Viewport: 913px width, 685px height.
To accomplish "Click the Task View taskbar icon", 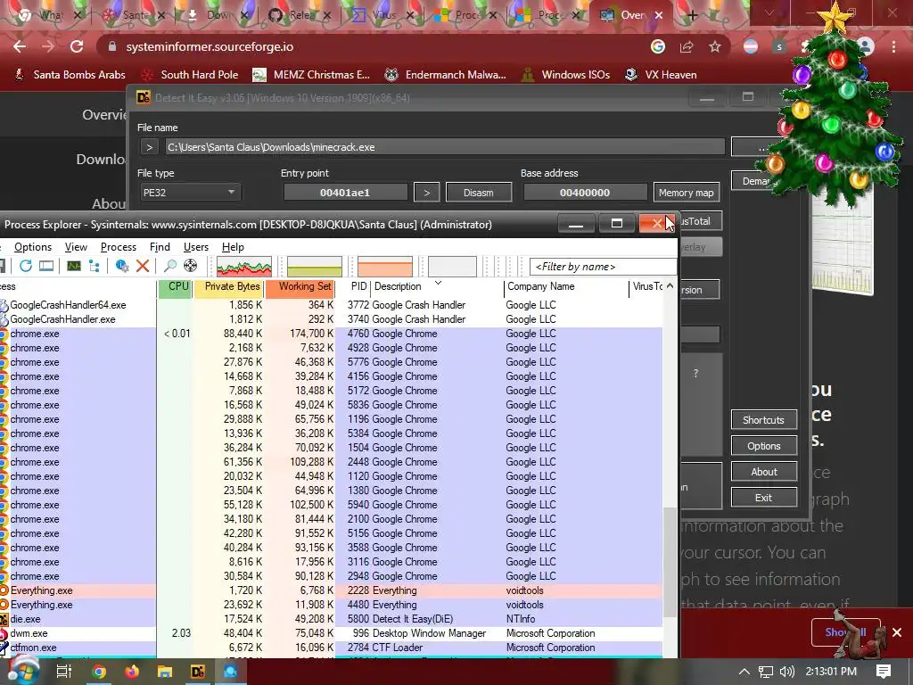I will point(64,672).
